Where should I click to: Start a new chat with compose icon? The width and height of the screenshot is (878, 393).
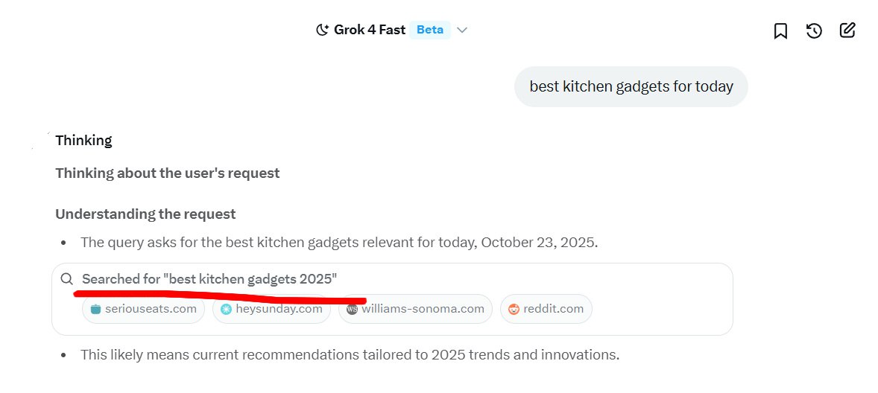(x=847, y=31)
